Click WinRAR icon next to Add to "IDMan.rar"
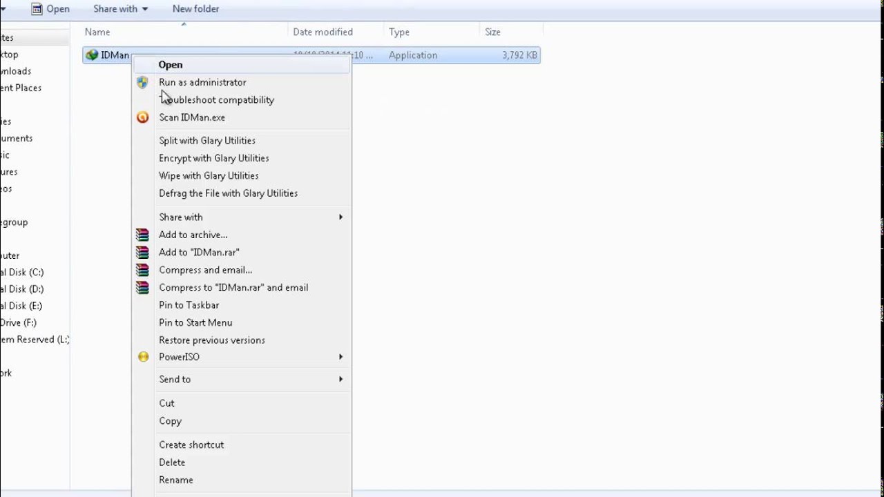Image resolution: width=884 pixels, height=497 pixels. [142, 252]
